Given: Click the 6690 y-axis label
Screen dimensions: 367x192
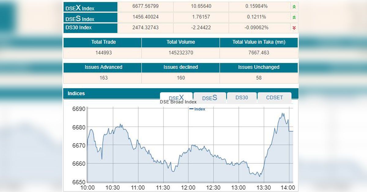Looking at the screenshot, I should coord(79,109).
